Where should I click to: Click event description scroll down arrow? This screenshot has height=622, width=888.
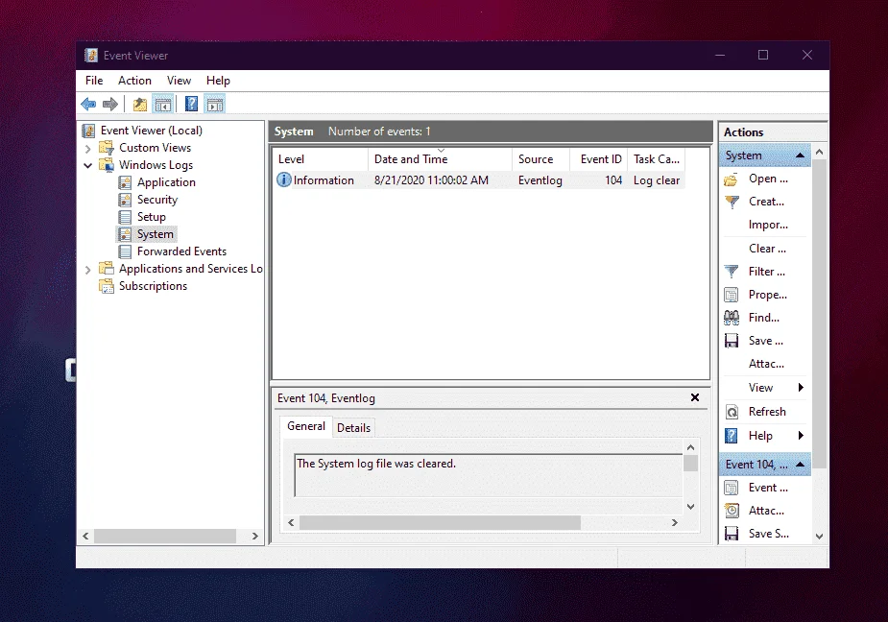[690, 507]
